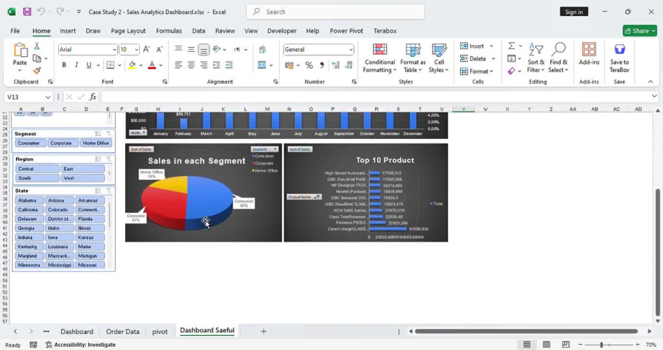Open Format as Table gallery
The height and width of the screenshot is (350, 663).
412,58
